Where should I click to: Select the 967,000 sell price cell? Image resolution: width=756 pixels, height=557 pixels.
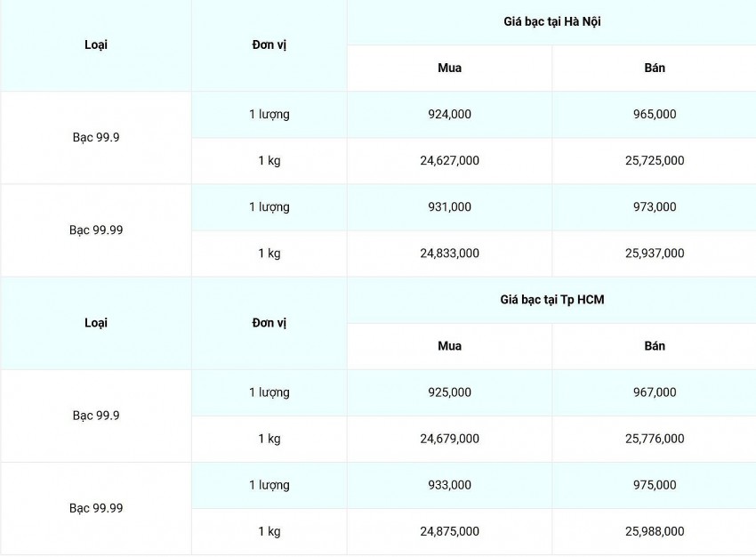click(x=655, y=392)
